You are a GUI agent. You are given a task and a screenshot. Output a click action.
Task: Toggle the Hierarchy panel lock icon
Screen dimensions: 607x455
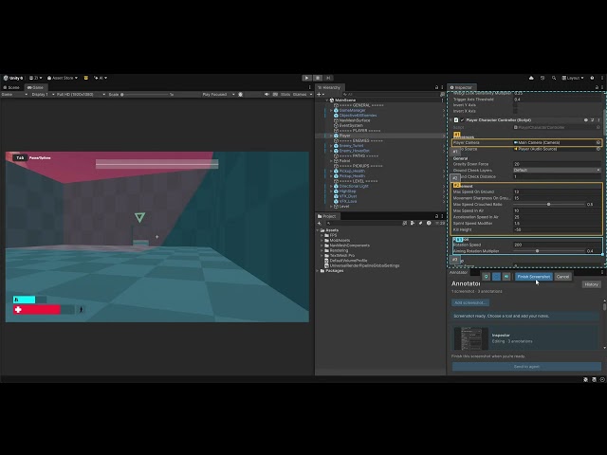pos(436,87)
